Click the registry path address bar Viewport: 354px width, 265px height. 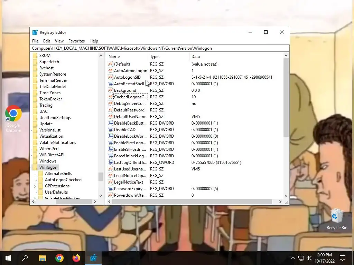(160, 48)
